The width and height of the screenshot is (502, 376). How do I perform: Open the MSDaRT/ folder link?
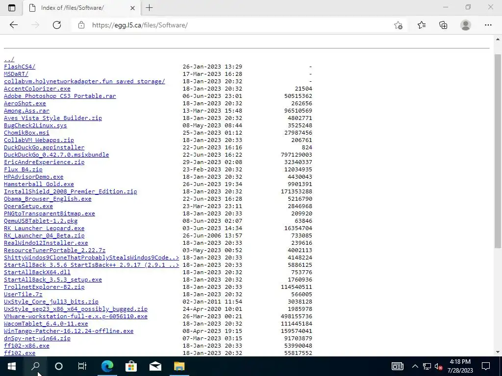[16, 74]
